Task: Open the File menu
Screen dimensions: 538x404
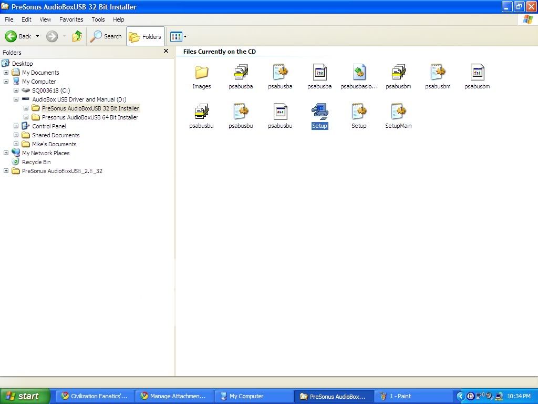Action: [9, 19]
